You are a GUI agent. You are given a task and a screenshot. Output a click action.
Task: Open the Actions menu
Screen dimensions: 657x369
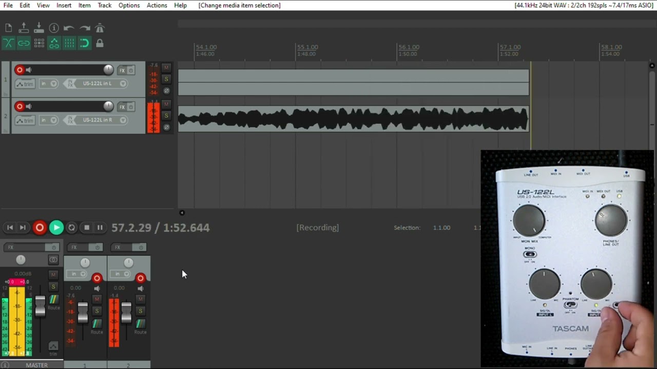(x=157, y=5)
